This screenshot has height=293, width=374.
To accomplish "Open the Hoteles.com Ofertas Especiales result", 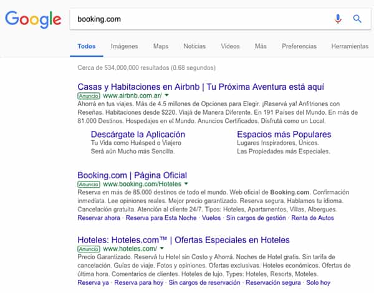I will coord(183,239).
